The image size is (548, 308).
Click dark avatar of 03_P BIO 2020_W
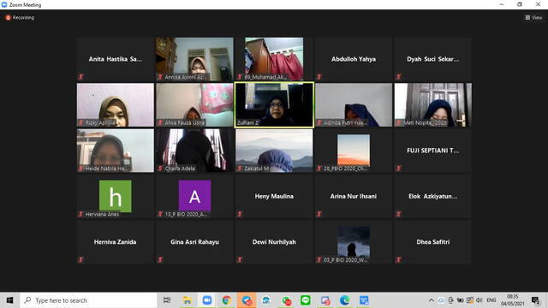tap(354, 241)
